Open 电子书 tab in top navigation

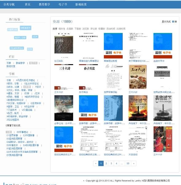[x=63, y=5]
